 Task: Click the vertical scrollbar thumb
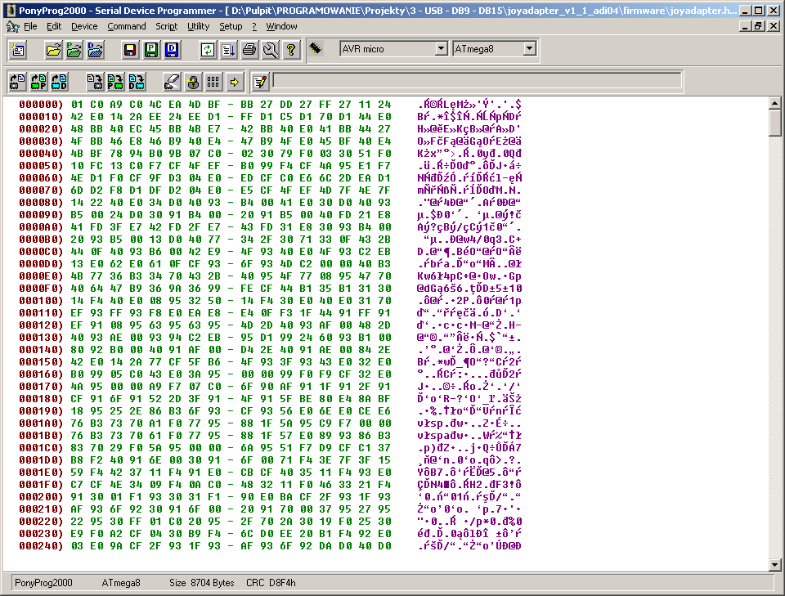[774, 123]
